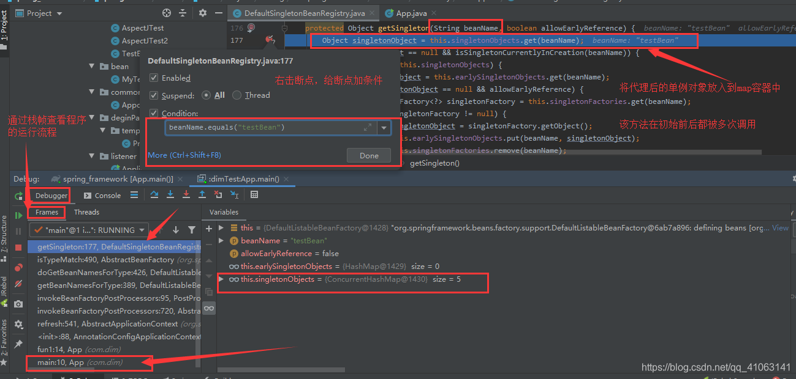This screenshot has width=796, height=379.
Task: Open the JRebel side tool button
Action: 5,292
